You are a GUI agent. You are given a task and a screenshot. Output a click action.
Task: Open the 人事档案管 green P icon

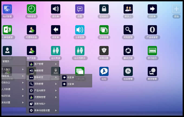pyautogui.click(x=7, y=30)
